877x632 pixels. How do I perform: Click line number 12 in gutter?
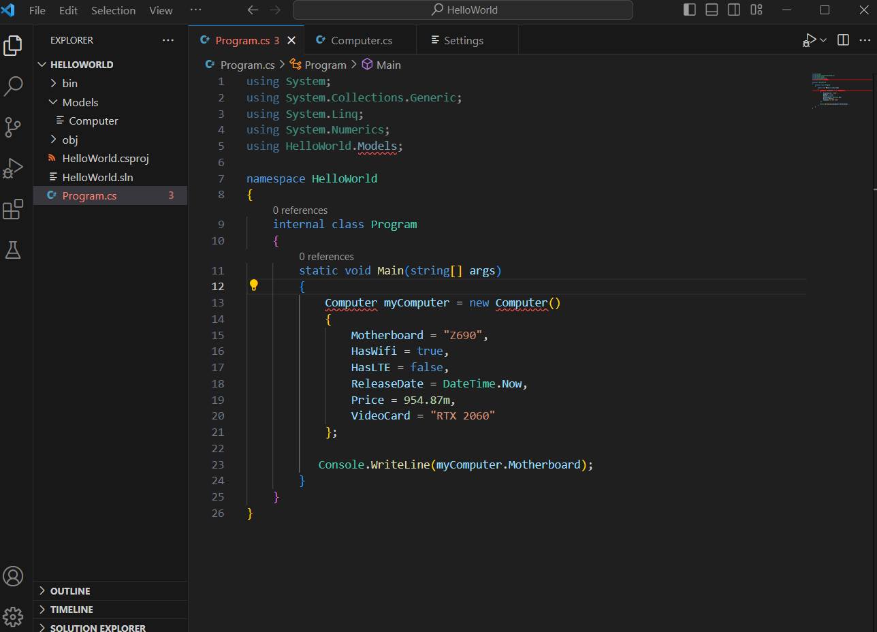[x=218, y=286]
